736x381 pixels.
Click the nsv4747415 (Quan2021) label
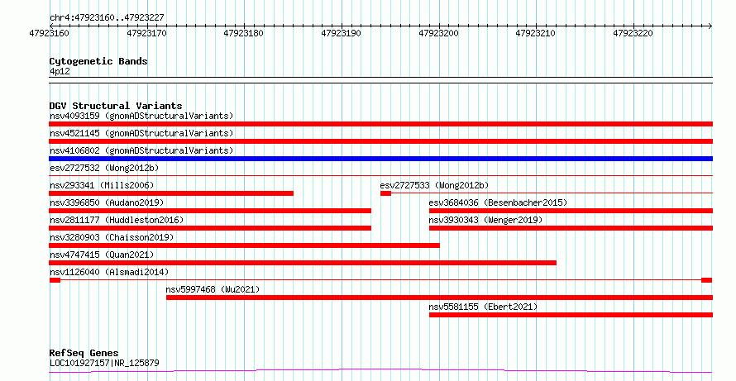[102, 255]
